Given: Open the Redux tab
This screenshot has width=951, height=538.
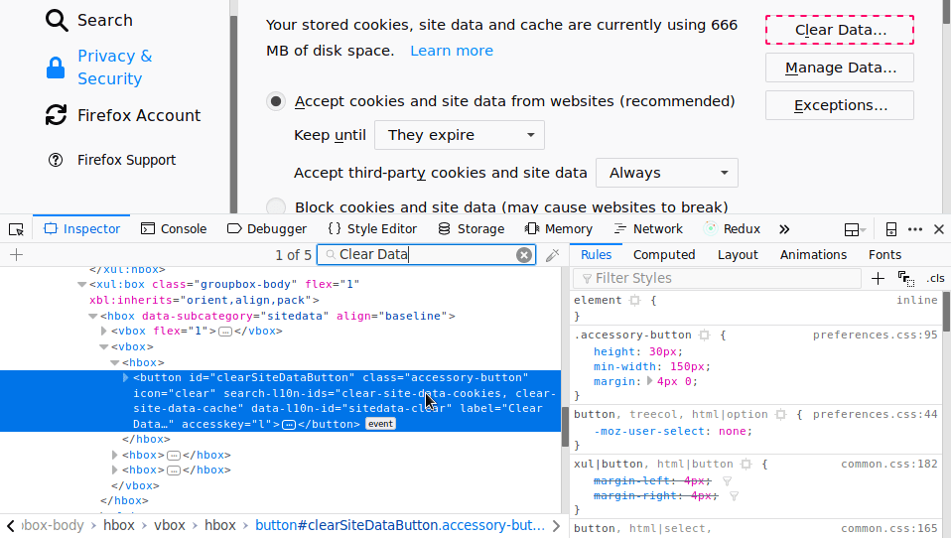Looking at the screenshot, I should click(x=732, y=229).
